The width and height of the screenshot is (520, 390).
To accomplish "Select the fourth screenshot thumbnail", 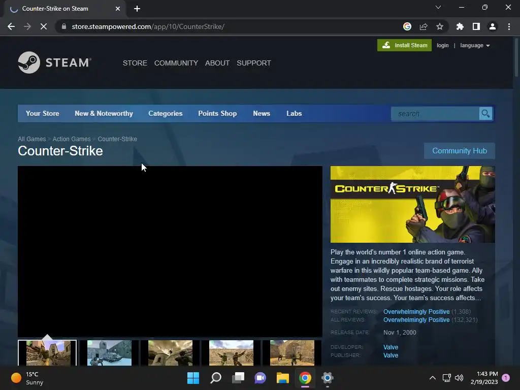I will [x=231, y=352].
